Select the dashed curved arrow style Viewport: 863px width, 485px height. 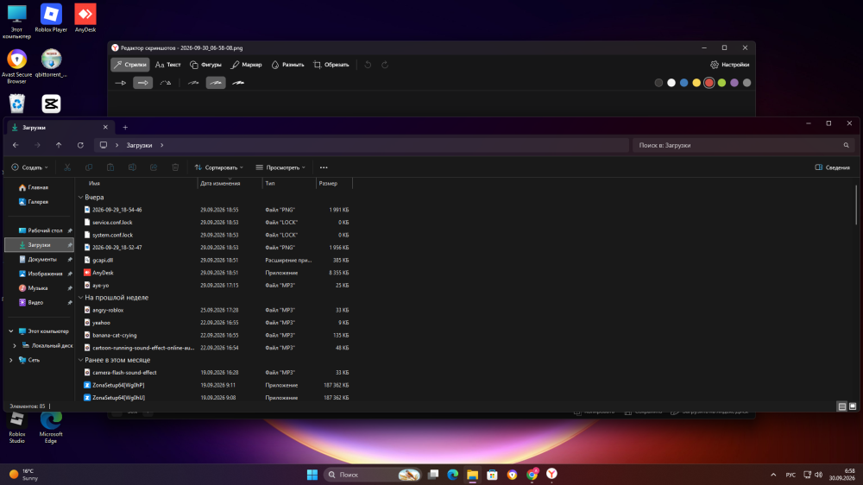[166, 83]
